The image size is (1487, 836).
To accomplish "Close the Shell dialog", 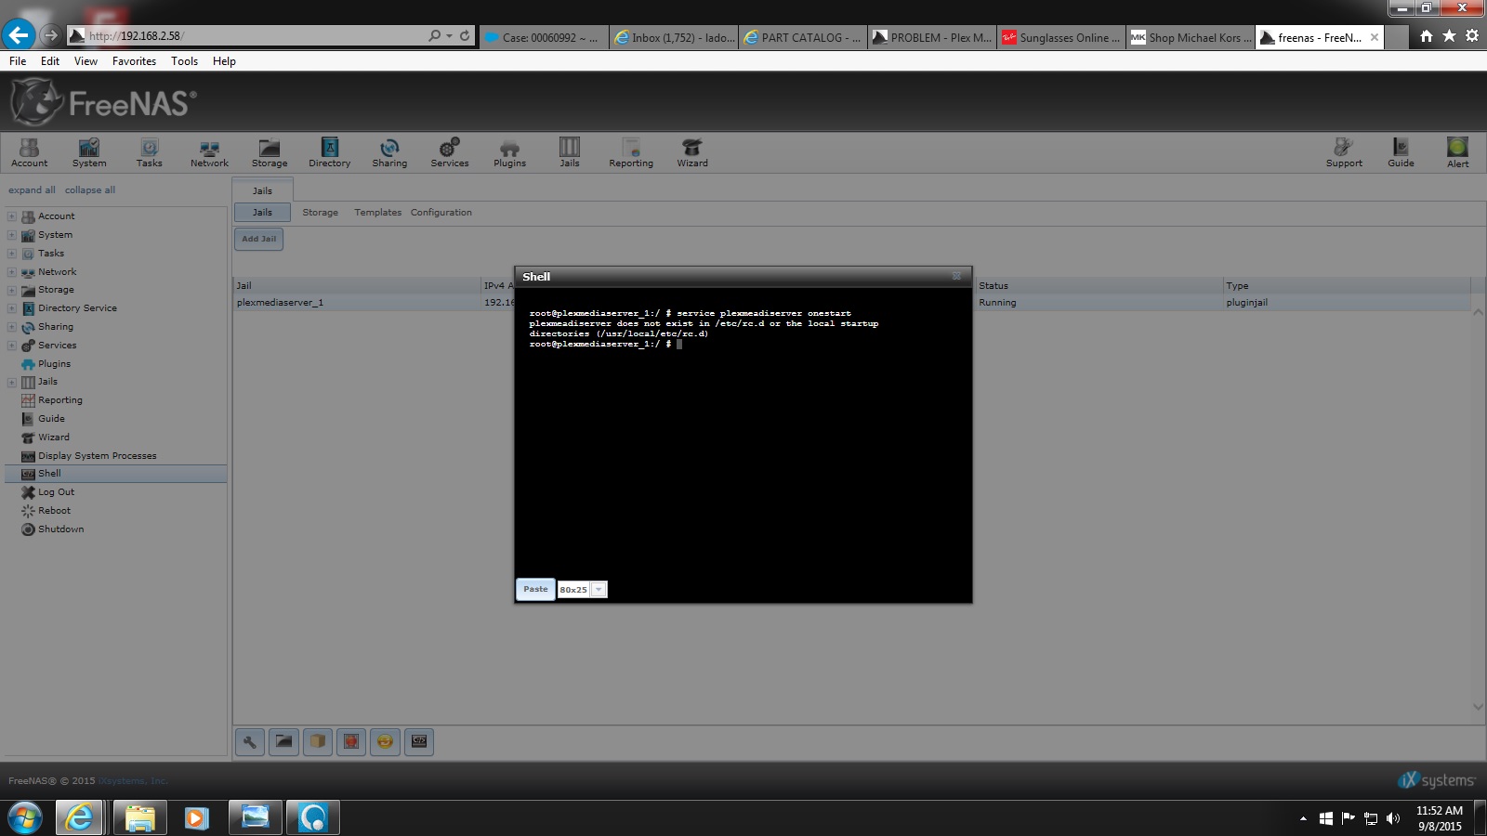I will [x=956, y=276].
